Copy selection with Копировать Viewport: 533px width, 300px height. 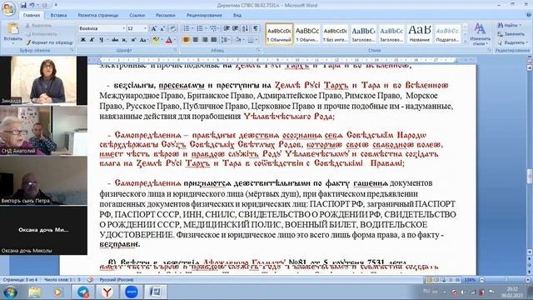click(41, 34)
